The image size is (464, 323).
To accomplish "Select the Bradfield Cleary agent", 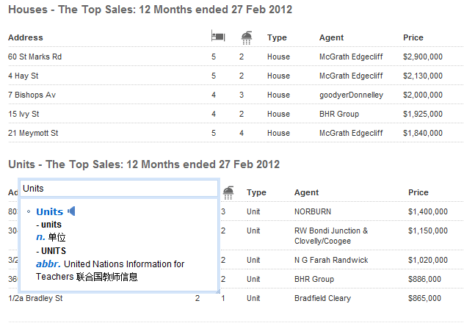I will [x=322, y=299].
